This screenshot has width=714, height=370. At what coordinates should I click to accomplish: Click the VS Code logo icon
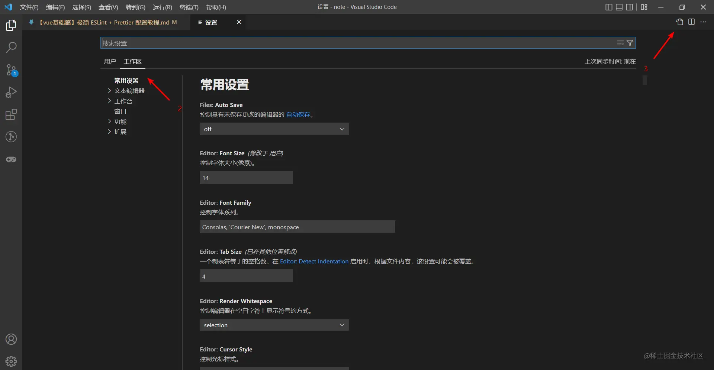pyautogui.click(x=8, y=7)
